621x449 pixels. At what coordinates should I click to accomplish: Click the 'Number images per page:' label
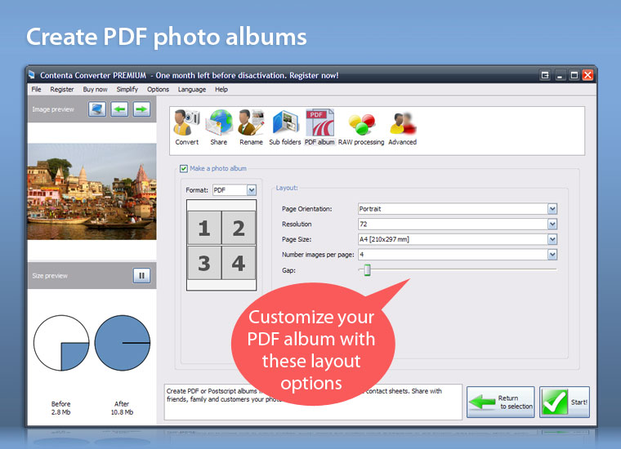[x=318, y=255]
